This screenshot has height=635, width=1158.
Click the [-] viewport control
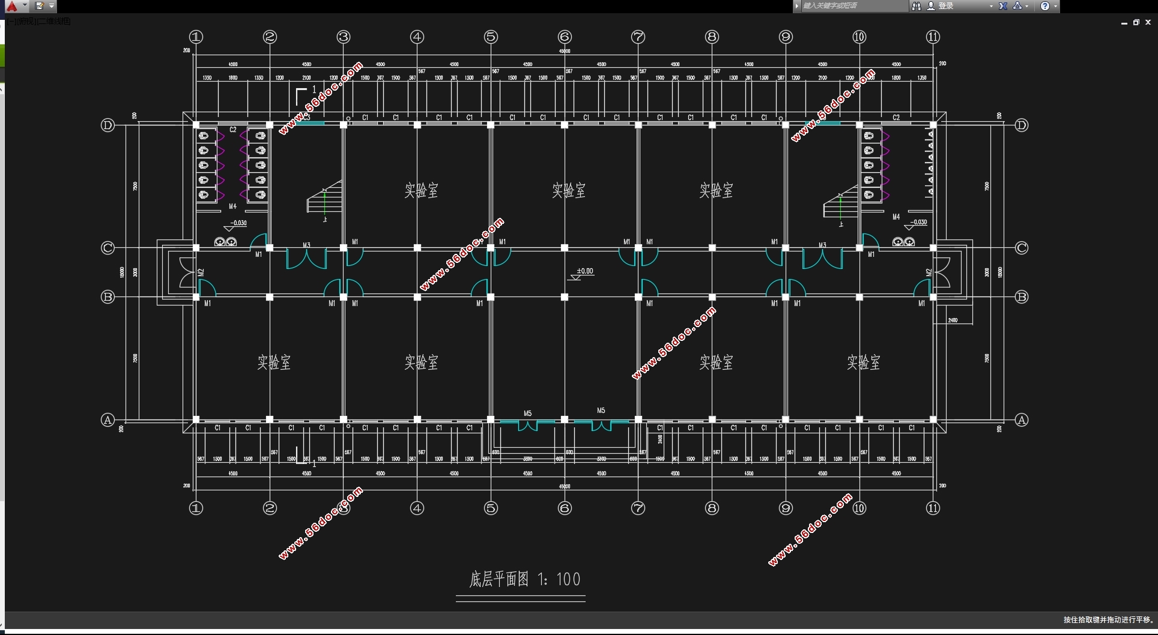click(x=13, y=22)
